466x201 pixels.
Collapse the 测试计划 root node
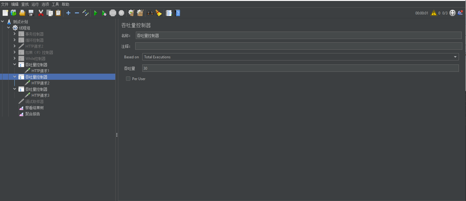pos(3,21)
